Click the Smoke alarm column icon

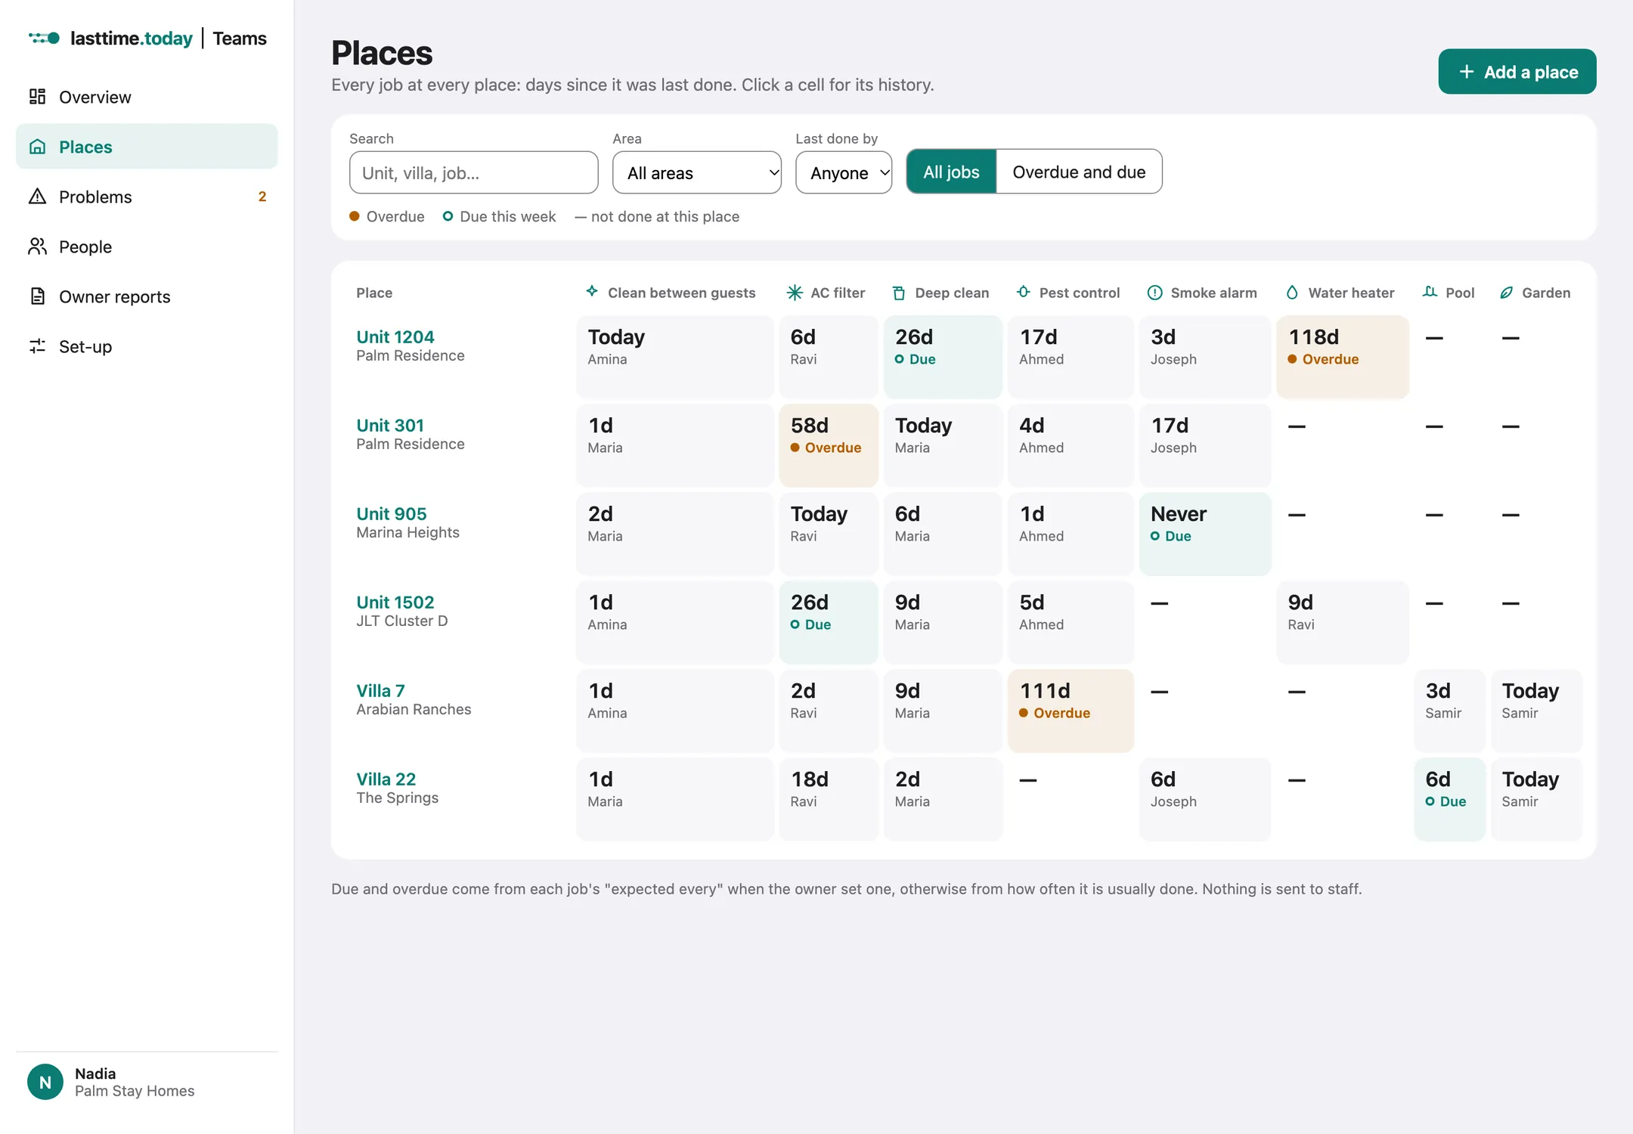[1154, 293]
